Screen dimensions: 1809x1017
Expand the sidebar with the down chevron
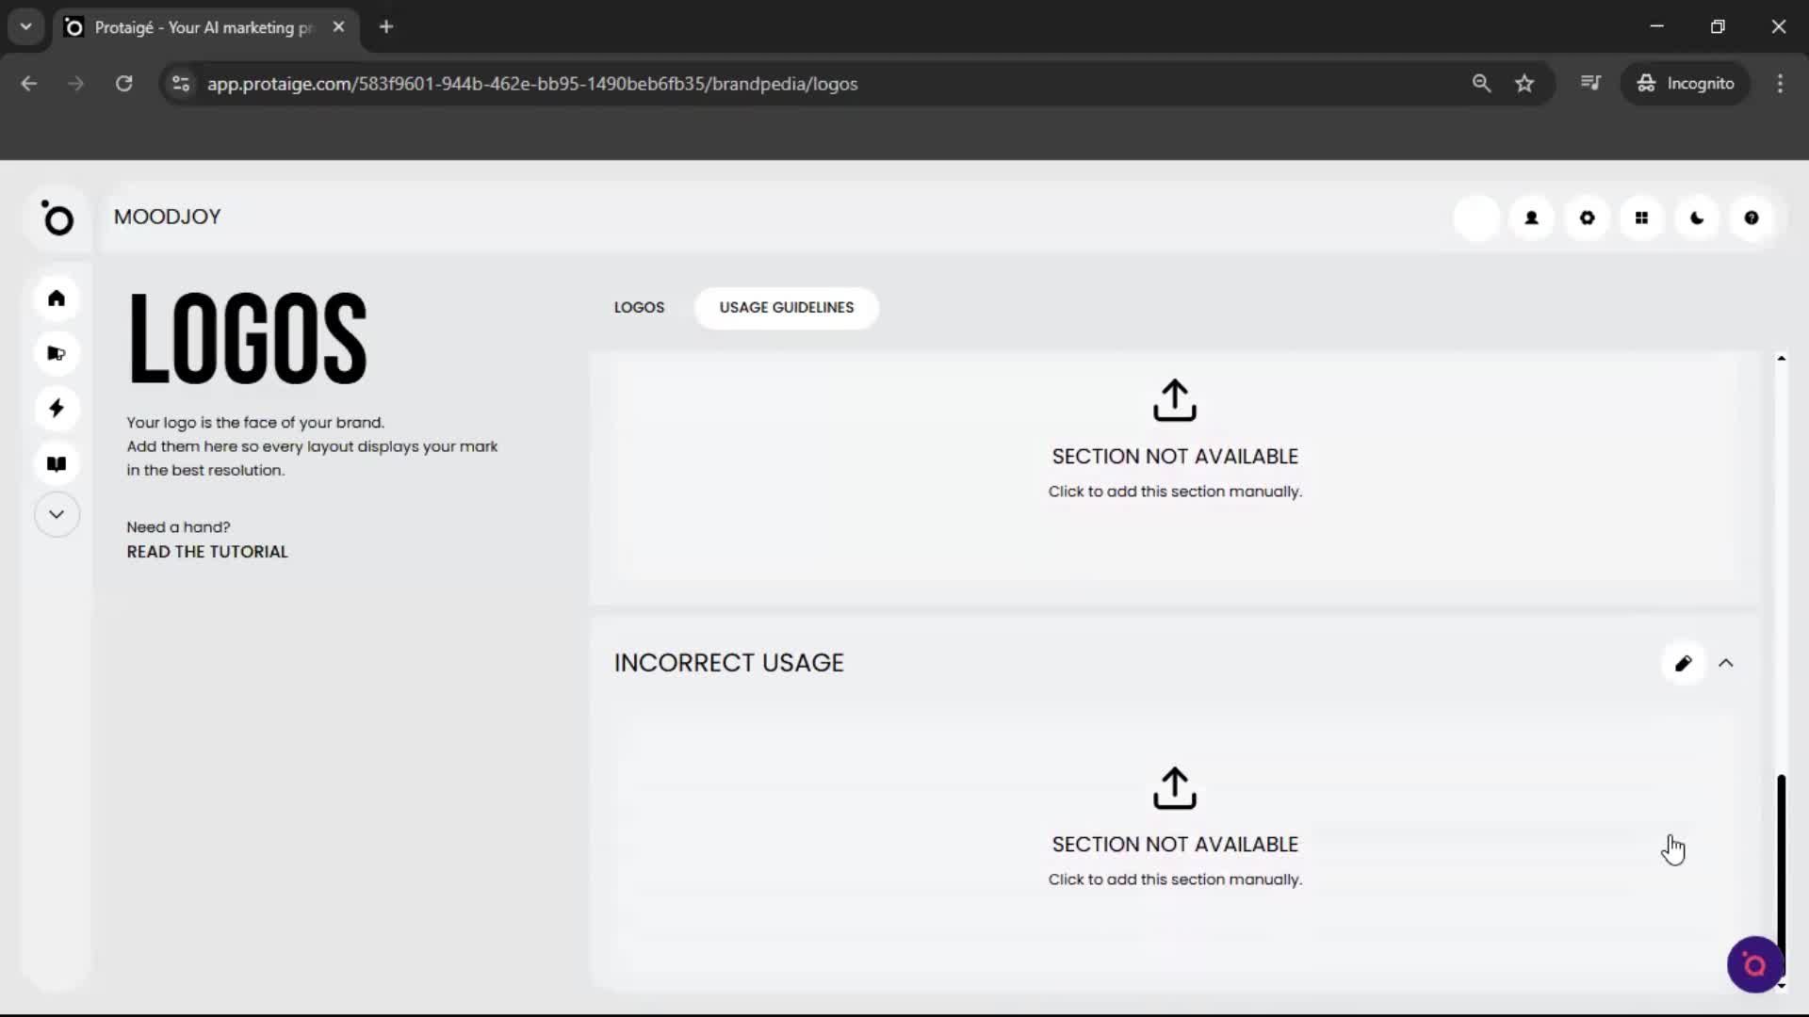click(57, 514)
